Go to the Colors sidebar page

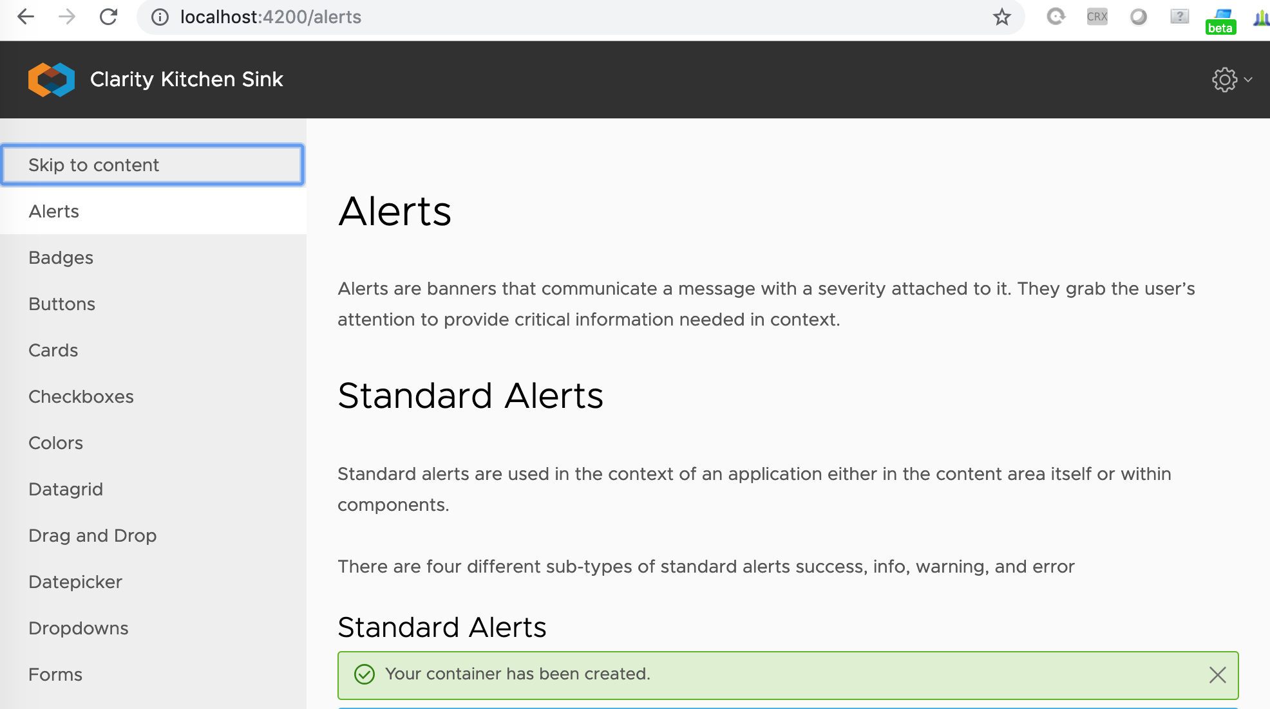click(56, 443)
